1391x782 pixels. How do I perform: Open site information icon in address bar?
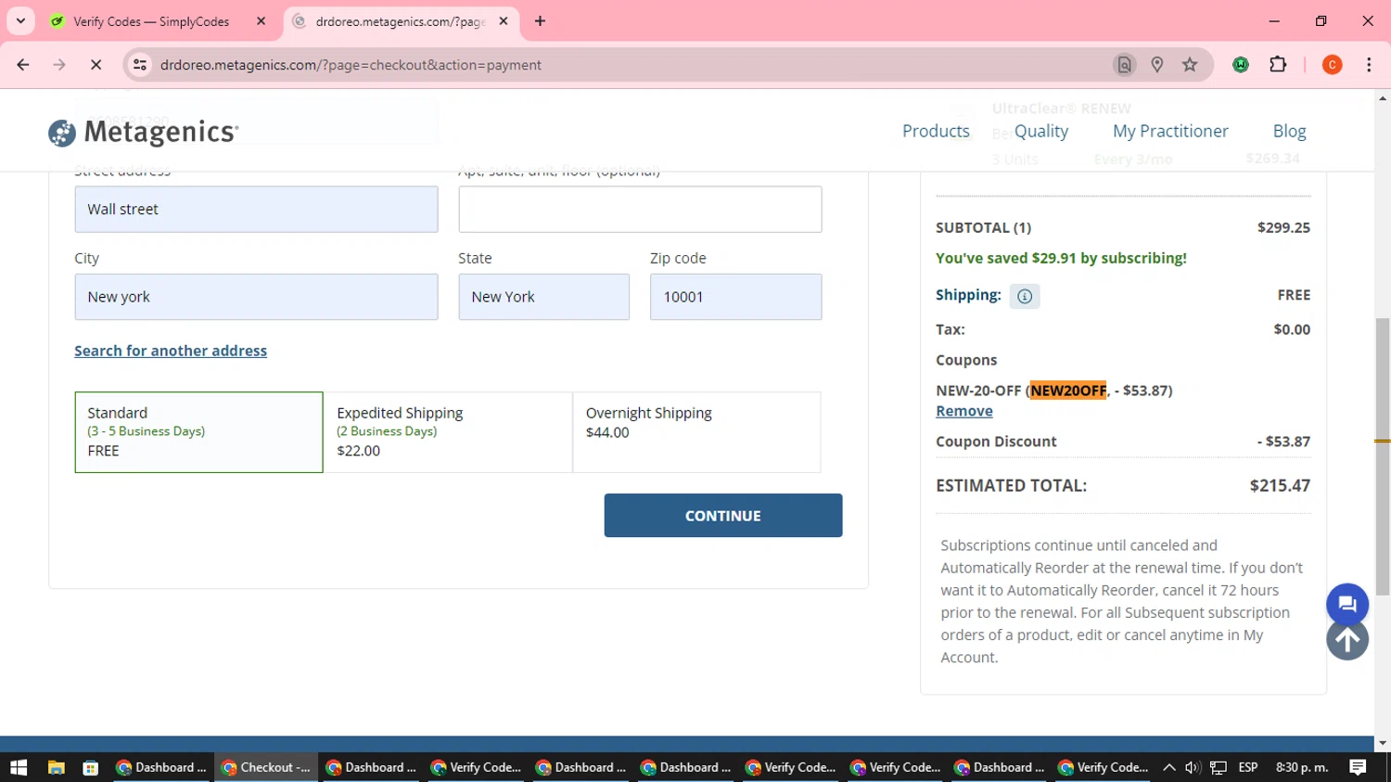(x=140, y=65)
